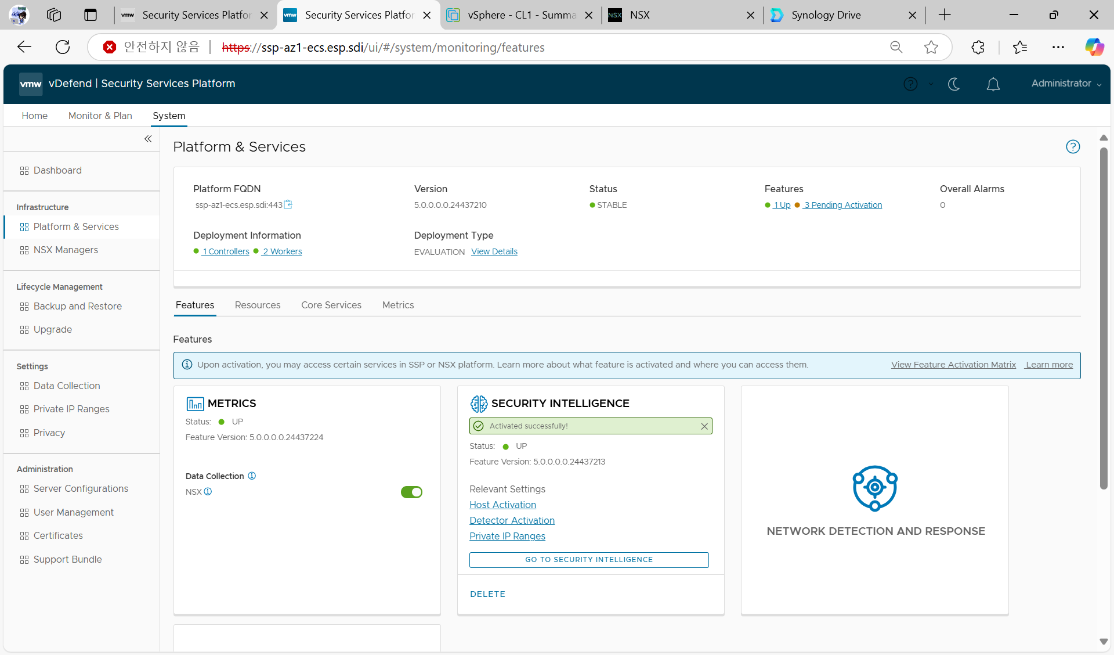Expand the header help dropdown arrow

931,84
